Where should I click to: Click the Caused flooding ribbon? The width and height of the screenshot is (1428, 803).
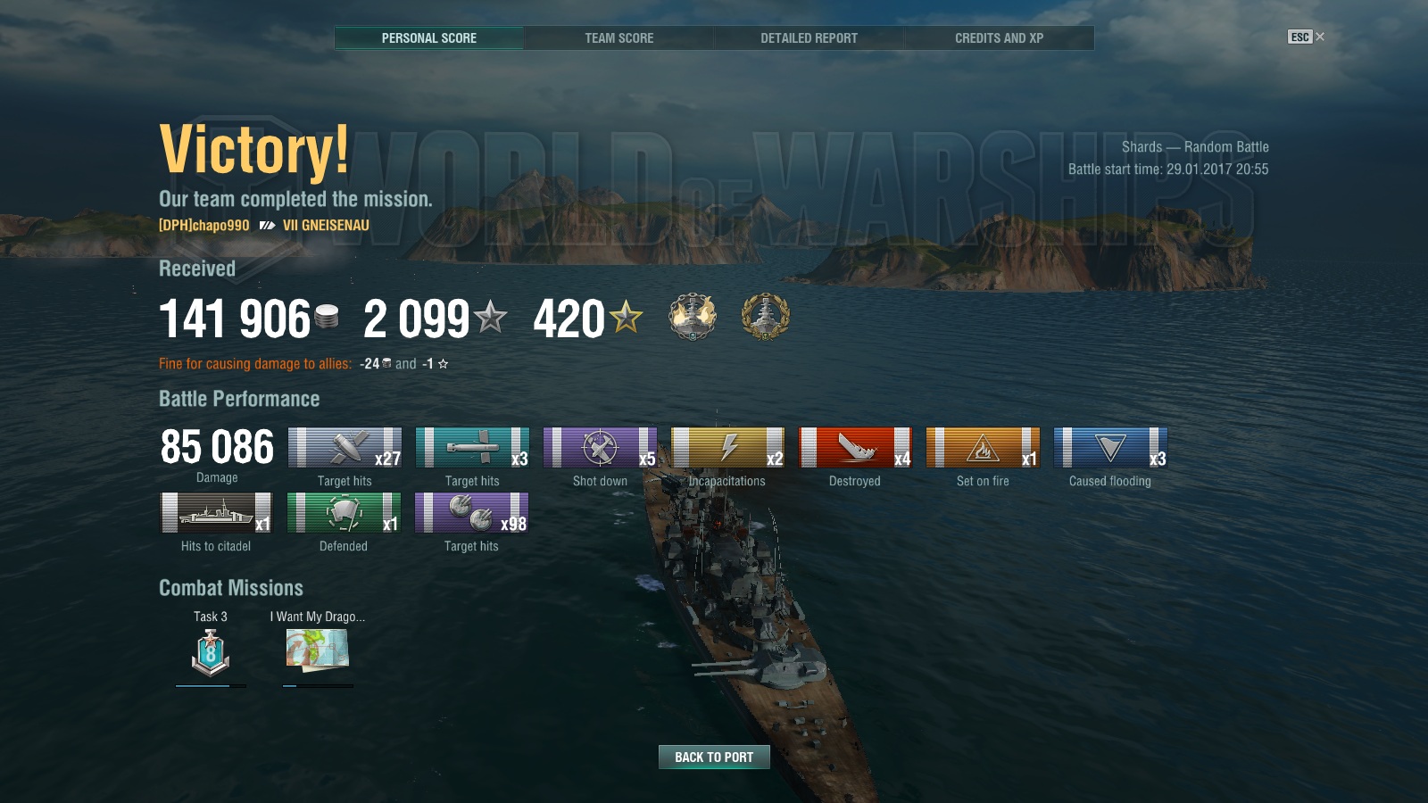coord(1110,448)
